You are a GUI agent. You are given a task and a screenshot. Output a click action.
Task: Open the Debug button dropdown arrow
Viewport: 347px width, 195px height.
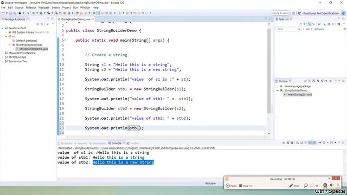(37, 13)
